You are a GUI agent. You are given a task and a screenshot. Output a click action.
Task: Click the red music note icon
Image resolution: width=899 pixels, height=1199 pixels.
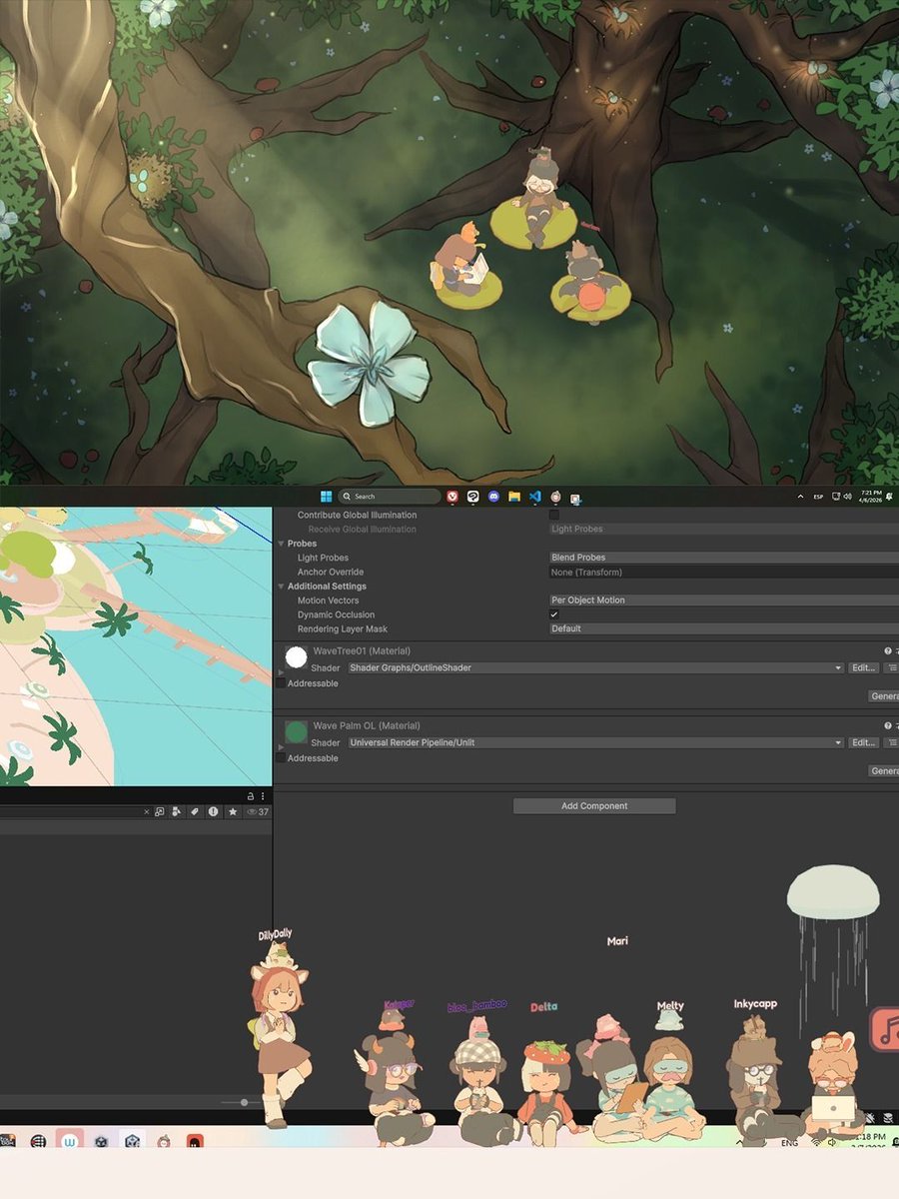coord(885,1029)
